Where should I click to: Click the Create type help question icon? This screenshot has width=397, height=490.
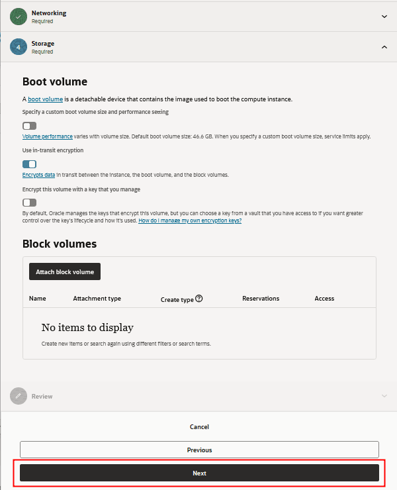point(198,299)
